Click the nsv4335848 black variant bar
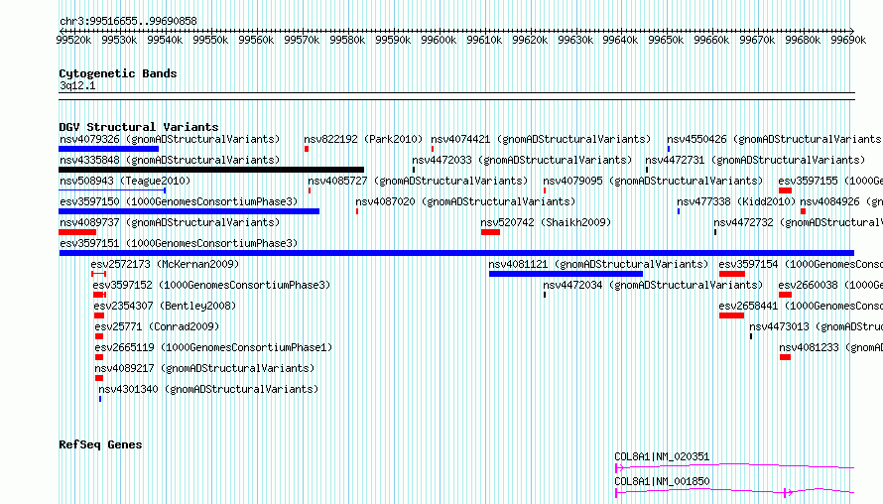 tap(211, 170)
